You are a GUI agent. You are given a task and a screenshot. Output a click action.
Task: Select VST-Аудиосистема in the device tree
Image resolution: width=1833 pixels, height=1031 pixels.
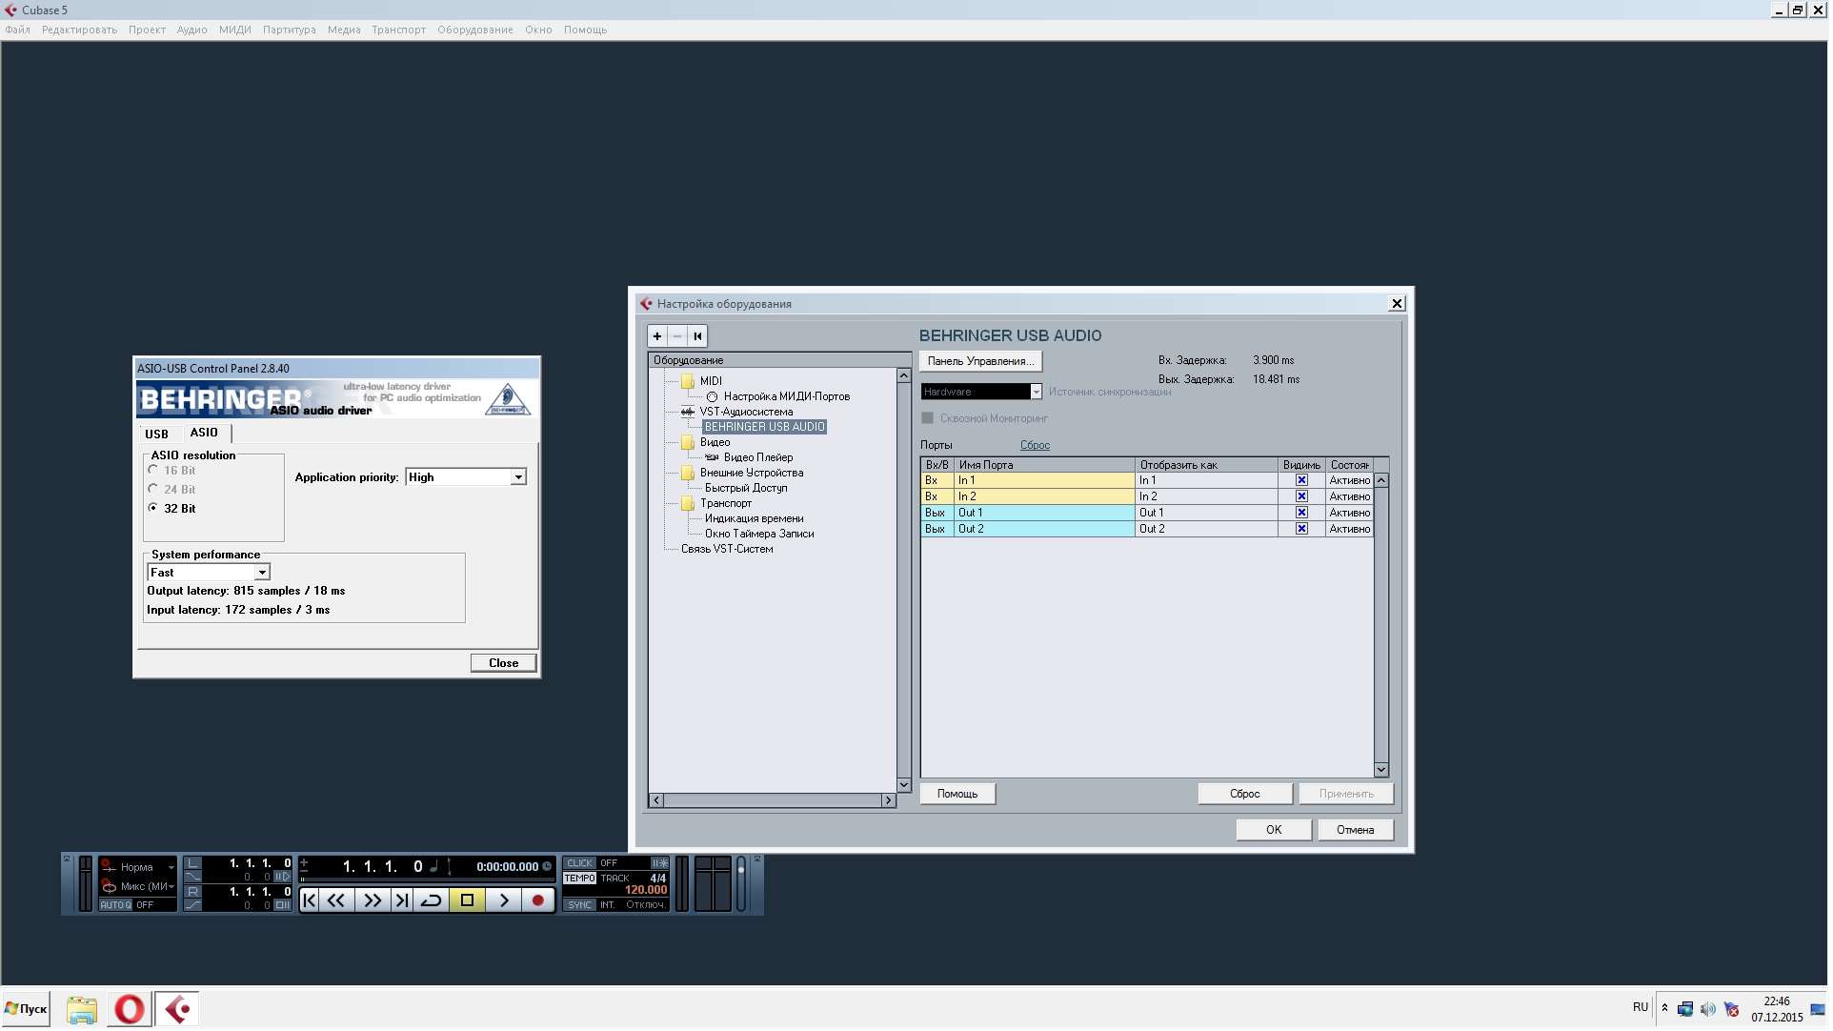coord(747,413)
